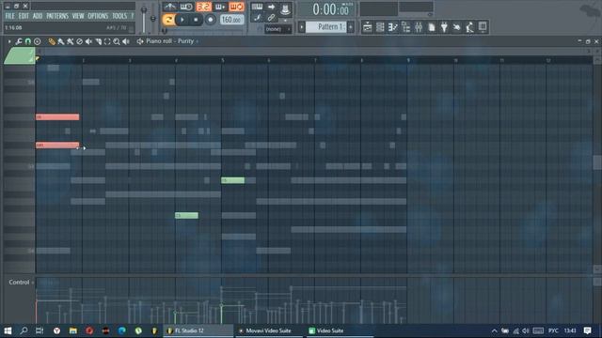The image size is (602, 338).
Task: Toggle pattern/song mode button
Action: point(168,20)
